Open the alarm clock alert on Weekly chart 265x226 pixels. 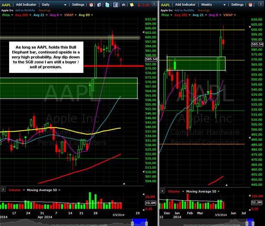251,5
